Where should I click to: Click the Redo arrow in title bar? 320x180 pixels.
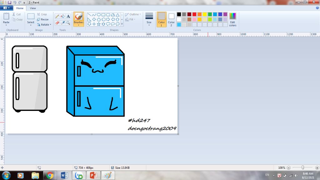click(20, 2)
